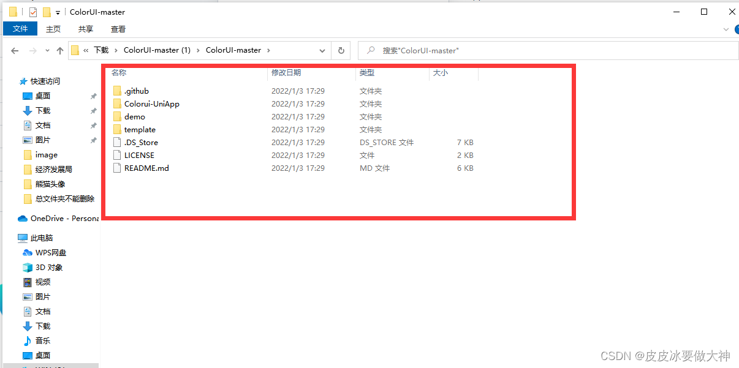Open the recent locations dropdown arrow
This screenshot has width=739, height=368.
pos(47,51)
